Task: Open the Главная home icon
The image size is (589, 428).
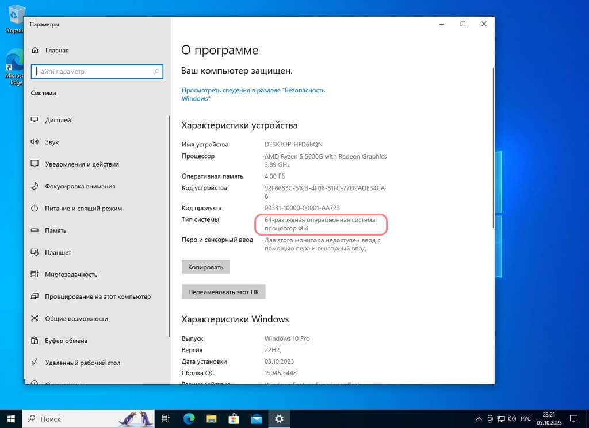Action: point(35,50)
